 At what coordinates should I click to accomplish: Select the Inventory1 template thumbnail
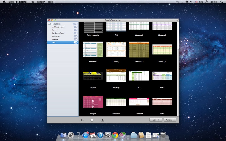click(139, 50)
